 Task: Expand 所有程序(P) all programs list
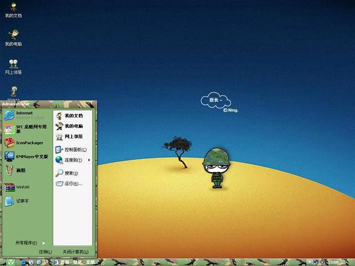pos(30,243)
